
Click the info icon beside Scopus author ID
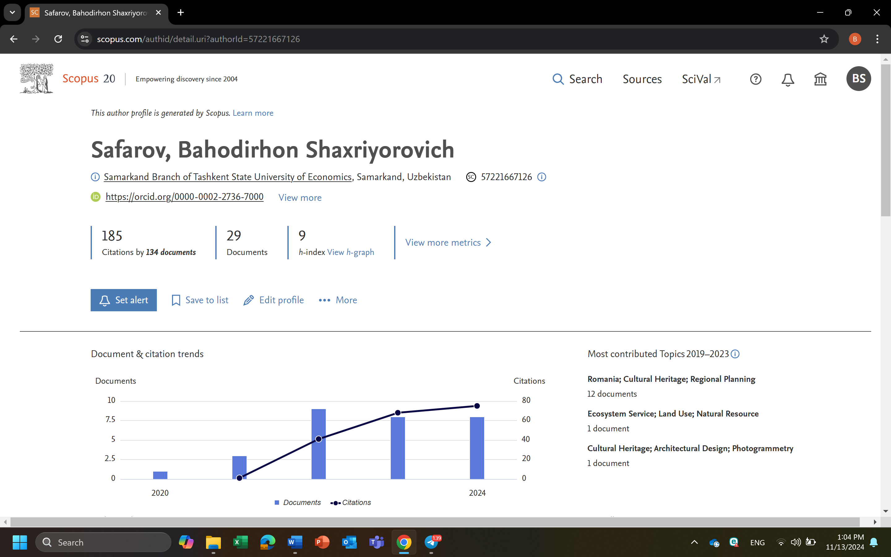(x=542, y=177)
